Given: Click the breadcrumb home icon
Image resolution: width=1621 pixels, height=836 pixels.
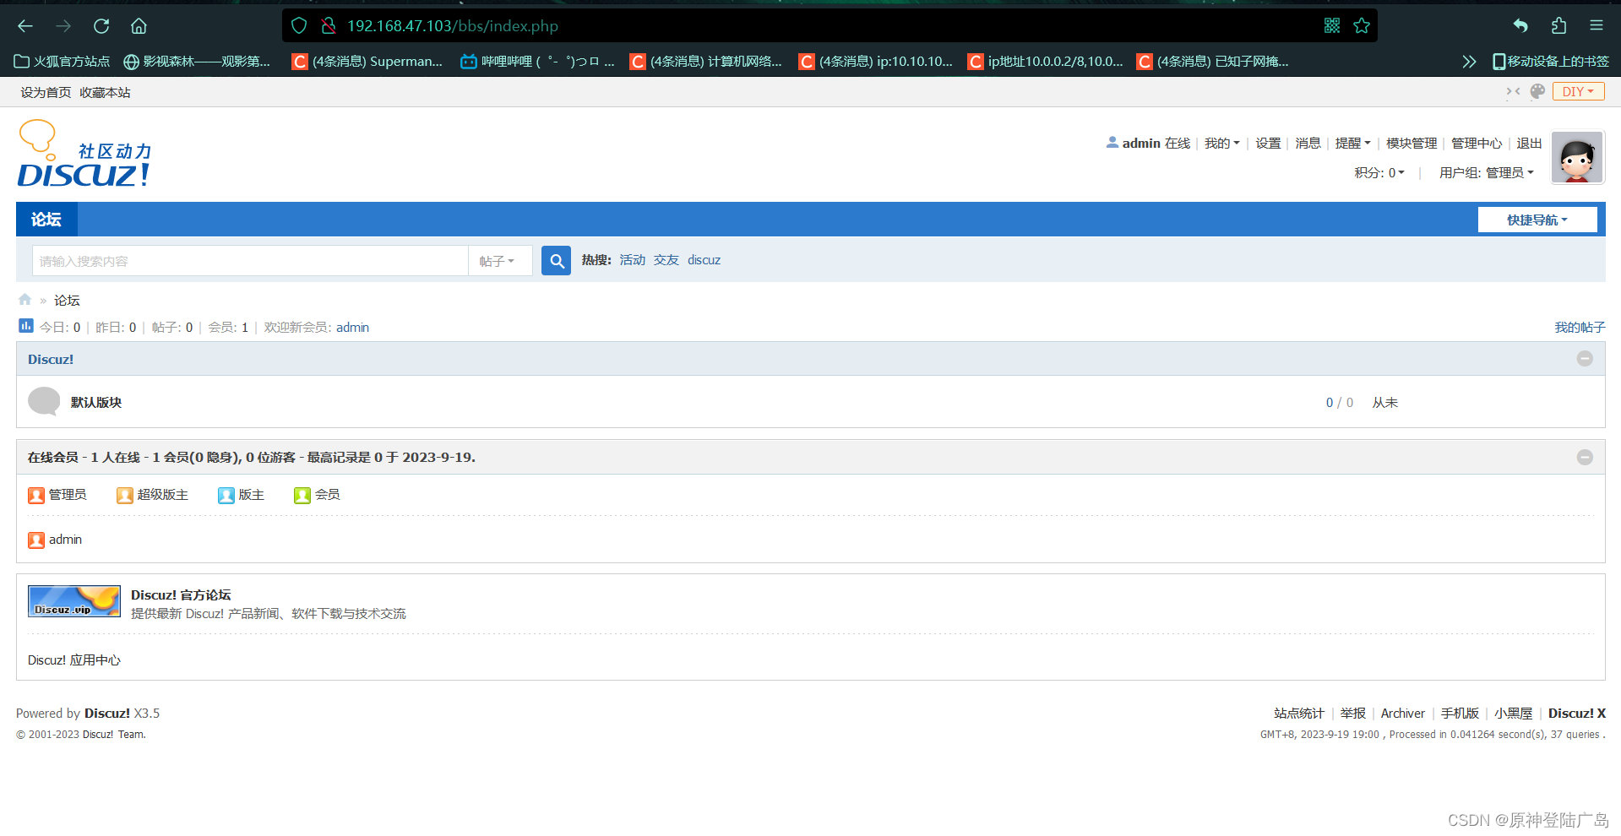Looking at the screenshot, I should (24, 300).
